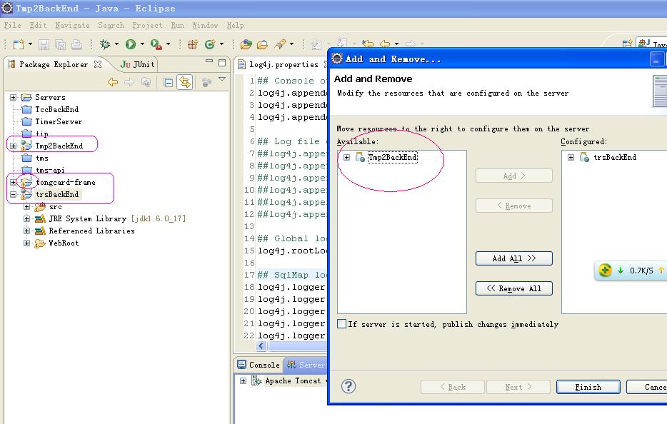Viewport: 667px width, 424px height.
Task: Open the Debug dropdown arrow
Action: pos(116,44)
